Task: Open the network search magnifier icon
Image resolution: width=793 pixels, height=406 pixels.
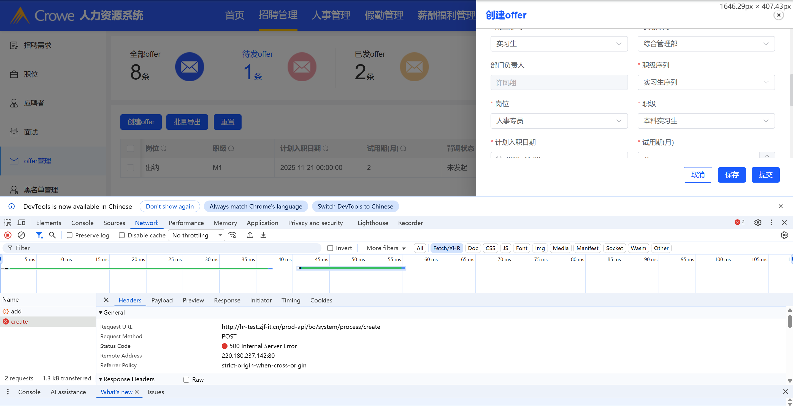Action: (52, 235)
